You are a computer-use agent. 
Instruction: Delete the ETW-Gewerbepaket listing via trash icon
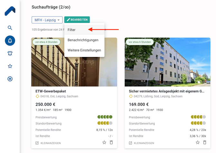111,142
